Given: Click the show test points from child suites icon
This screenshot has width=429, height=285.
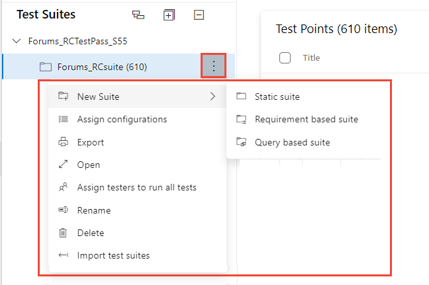Looking at the screenshot, I should click(138, 15).
